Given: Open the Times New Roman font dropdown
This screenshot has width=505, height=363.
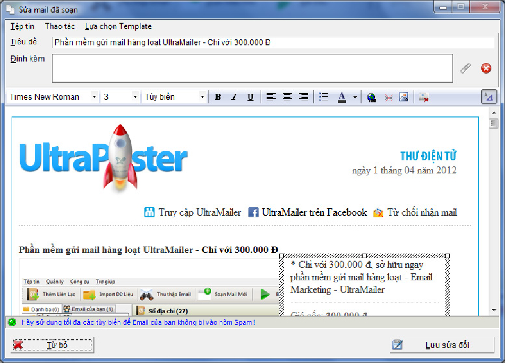Looking at the screenshot, I should click(94, 97).
